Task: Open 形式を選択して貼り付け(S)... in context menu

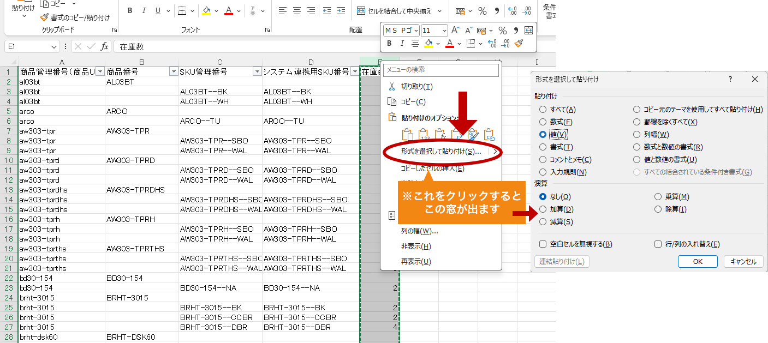Action: (441, 152)
